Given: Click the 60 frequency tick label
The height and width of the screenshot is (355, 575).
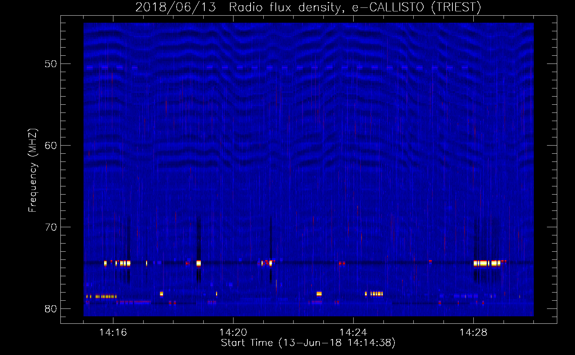Looking at the screenshot, I should (51, 146).
